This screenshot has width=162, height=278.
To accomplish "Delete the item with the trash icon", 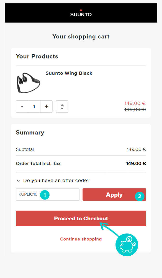I will point(62,107).
